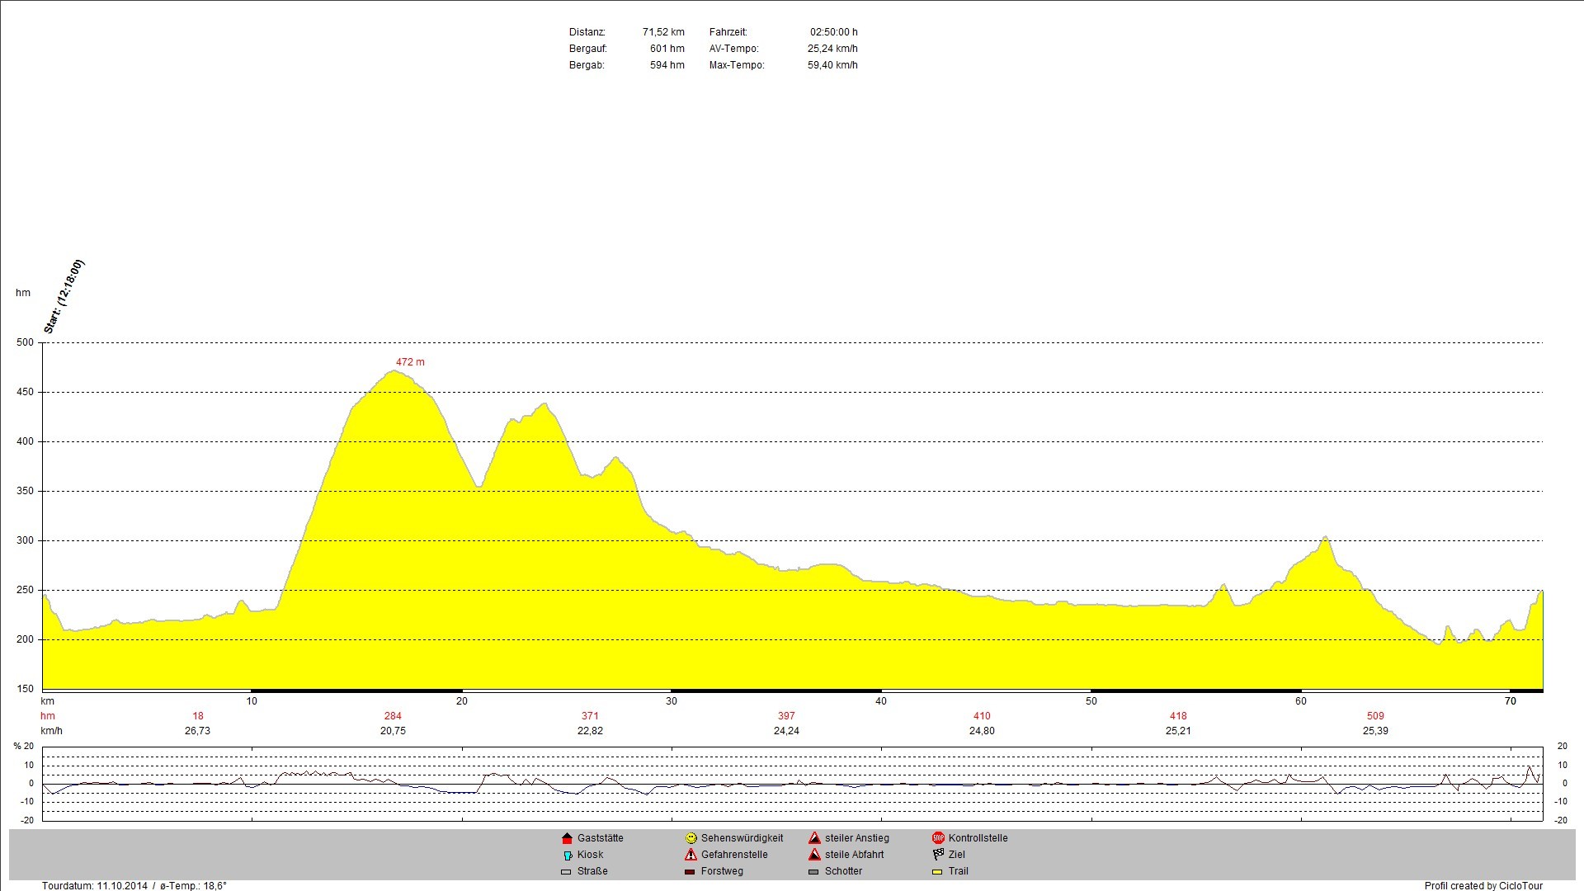Click the Sehenswürdigkeit smiley icon

[x=691, y=838]
